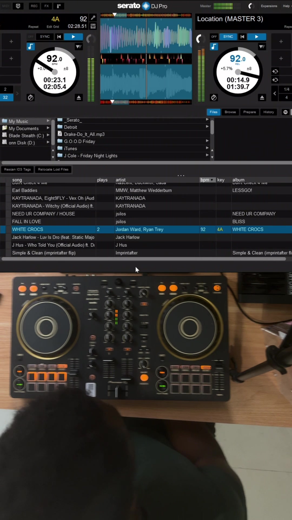The width and height of the screenshot is (292, 520).
Task: Open the History tab
Action: 268,112
